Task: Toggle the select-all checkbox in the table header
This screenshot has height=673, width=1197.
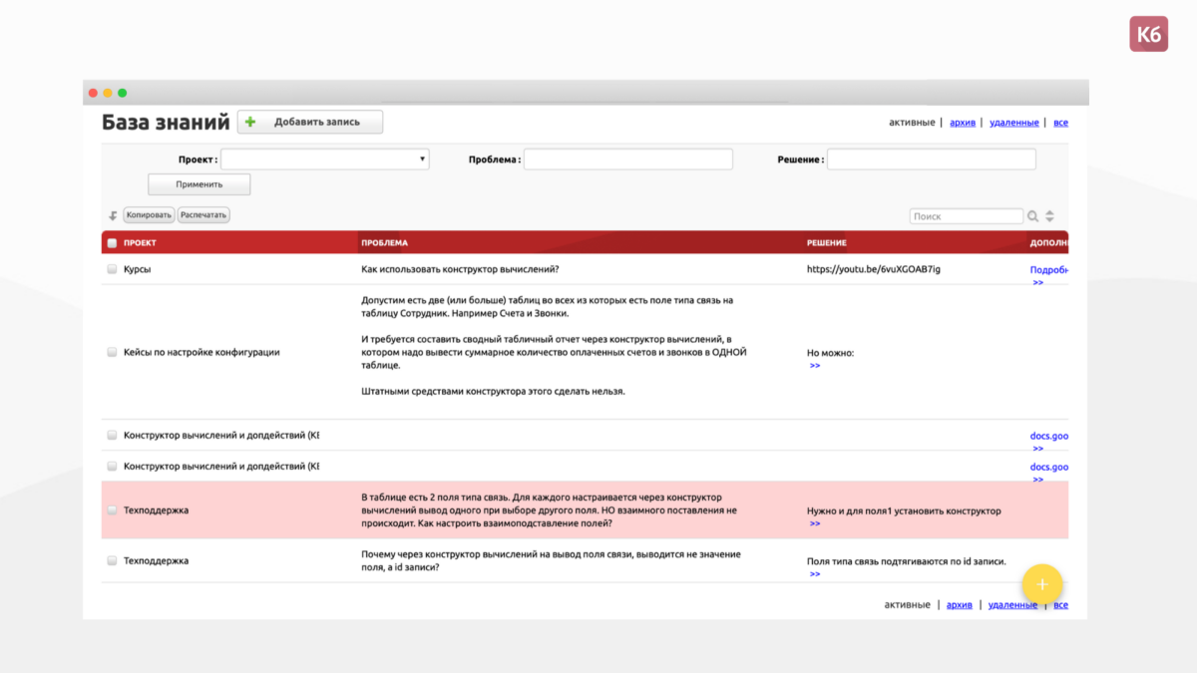Action: [112, 242]
